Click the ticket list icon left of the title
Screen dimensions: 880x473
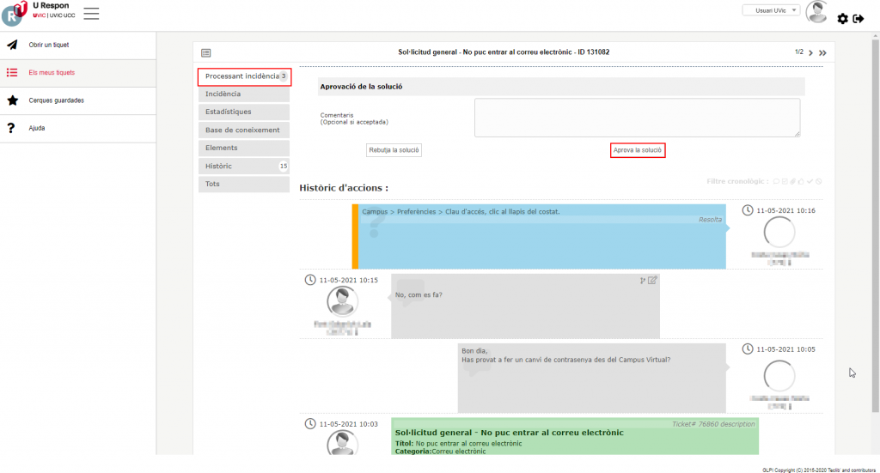click(205, 52)
